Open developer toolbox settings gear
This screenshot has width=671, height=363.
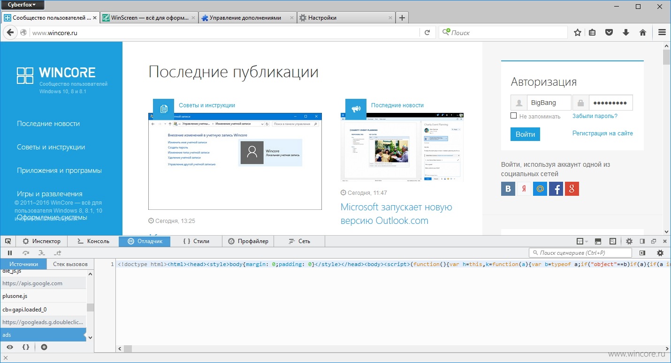tap(629, 241)
